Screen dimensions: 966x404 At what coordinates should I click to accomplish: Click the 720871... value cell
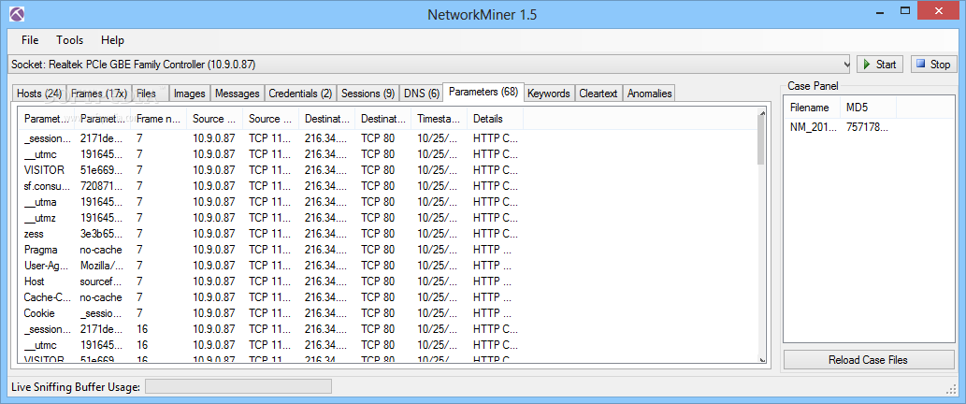pos(101,186)
